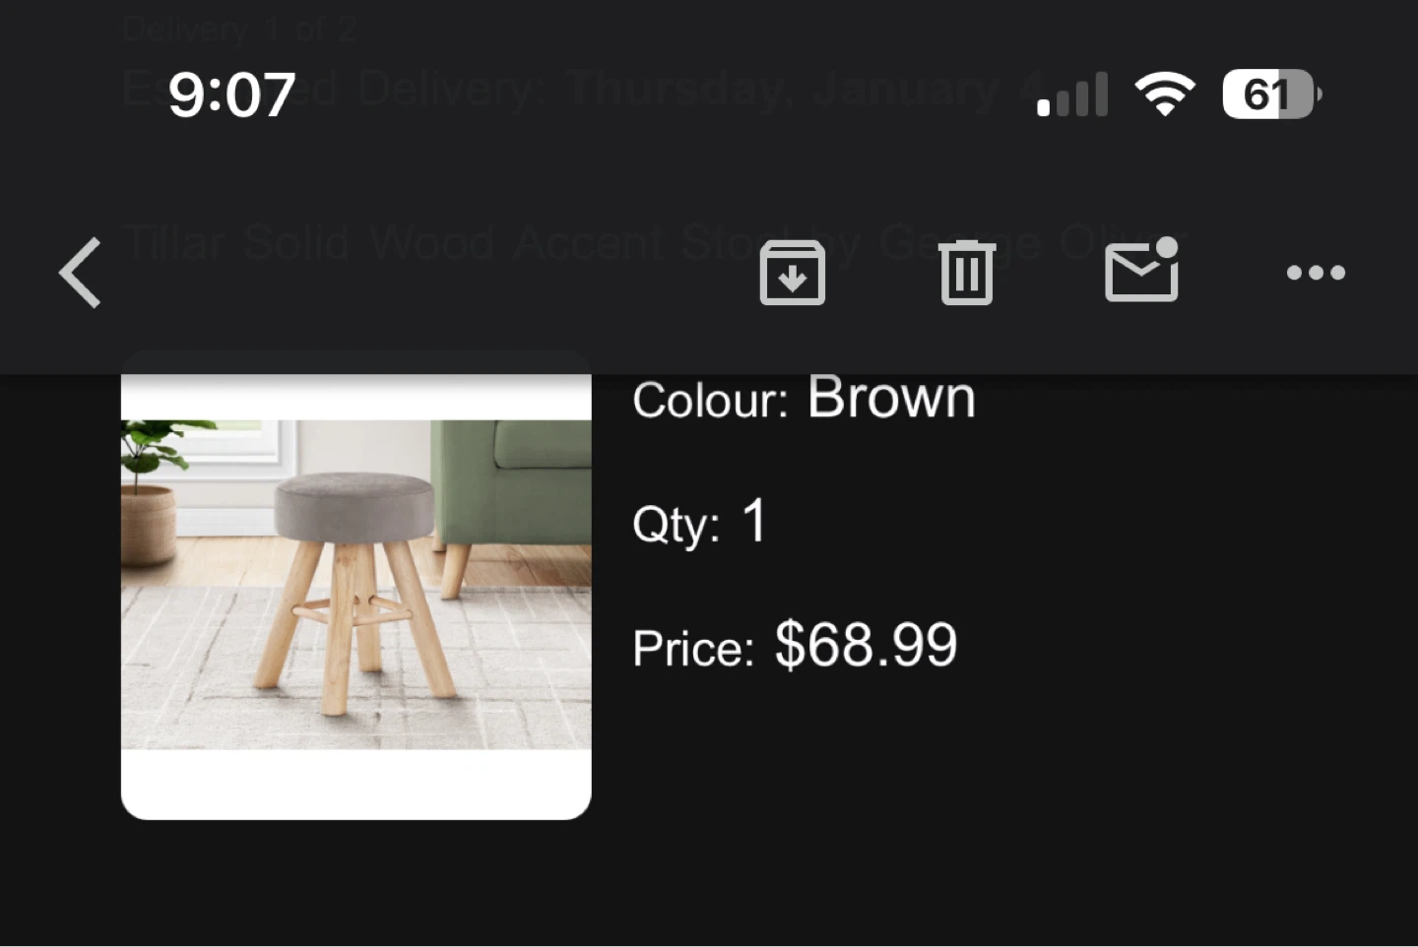
Task: Archive this email
Action: pyautogui.click(x=792, y=273)
